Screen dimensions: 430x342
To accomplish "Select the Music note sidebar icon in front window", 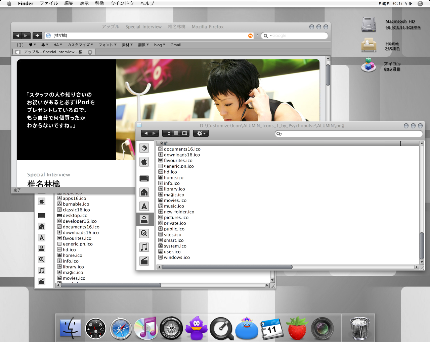I will 144,247.
